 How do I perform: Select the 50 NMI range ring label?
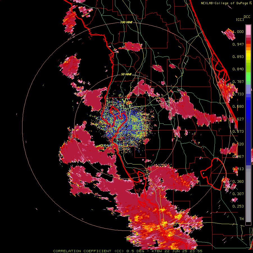point(126,74)
